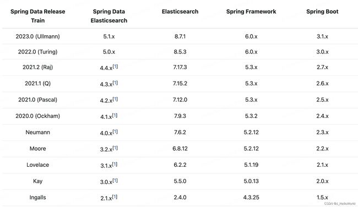Select Elasticsearch version 7.17.3 cell
The width and height of the screenshot is (358, 207).
[180, 67]
